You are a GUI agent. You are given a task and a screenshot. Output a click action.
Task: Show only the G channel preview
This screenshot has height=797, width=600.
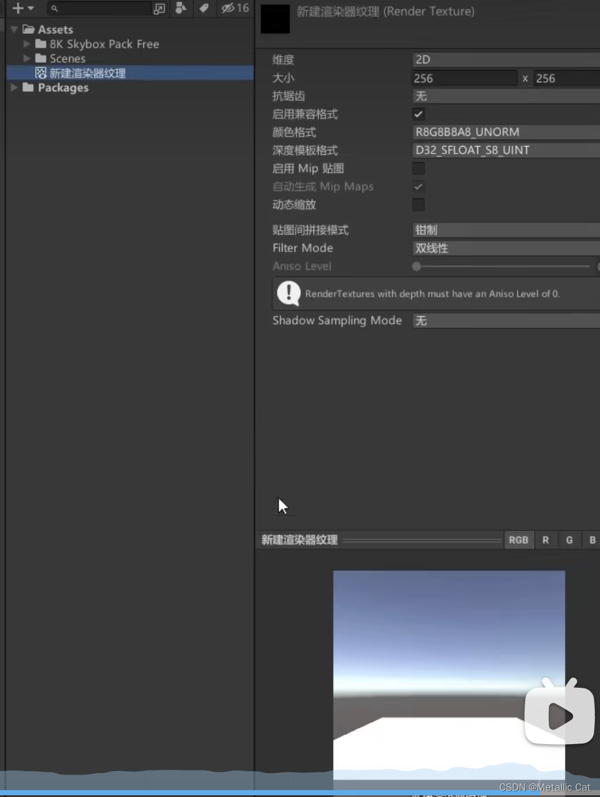pos(569,540)
